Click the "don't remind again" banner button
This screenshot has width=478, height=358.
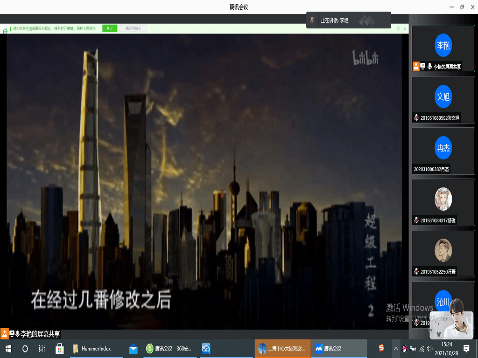tap(133, 28)
